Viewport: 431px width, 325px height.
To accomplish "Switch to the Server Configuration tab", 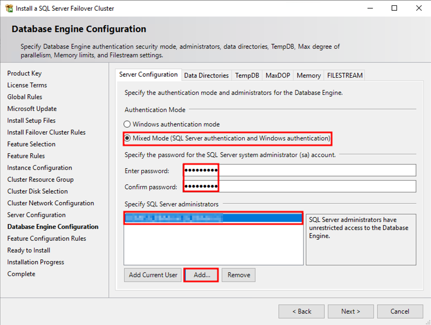I will (149, 75).
